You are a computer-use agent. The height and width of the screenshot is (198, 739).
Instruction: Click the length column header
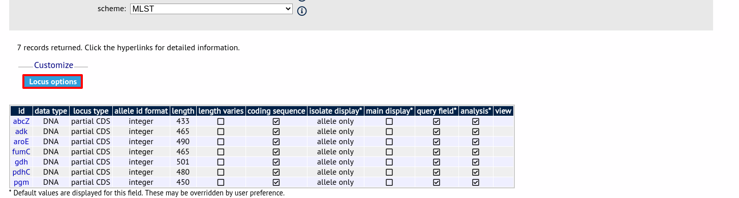[x=183, y=111]
